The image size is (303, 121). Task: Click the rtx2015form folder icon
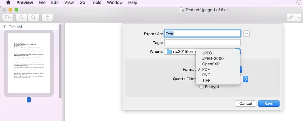pyautogui.click(x=169, y=51)
